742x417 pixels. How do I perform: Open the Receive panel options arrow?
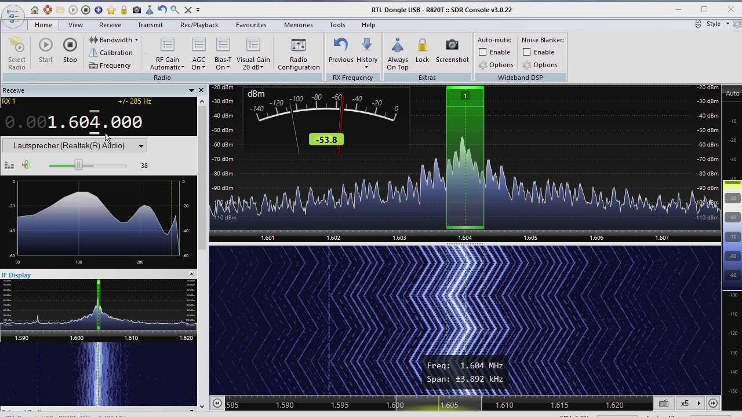(x=191, y=90)
